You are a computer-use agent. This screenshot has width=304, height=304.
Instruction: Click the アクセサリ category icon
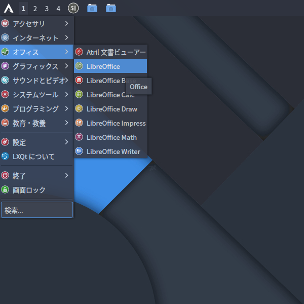pyautogui.click(x=5, y=23)
